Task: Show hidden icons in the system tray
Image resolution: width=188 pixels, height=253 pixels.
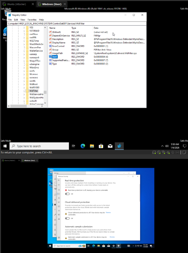Action: pyautogui.click(x=162, y=146)
